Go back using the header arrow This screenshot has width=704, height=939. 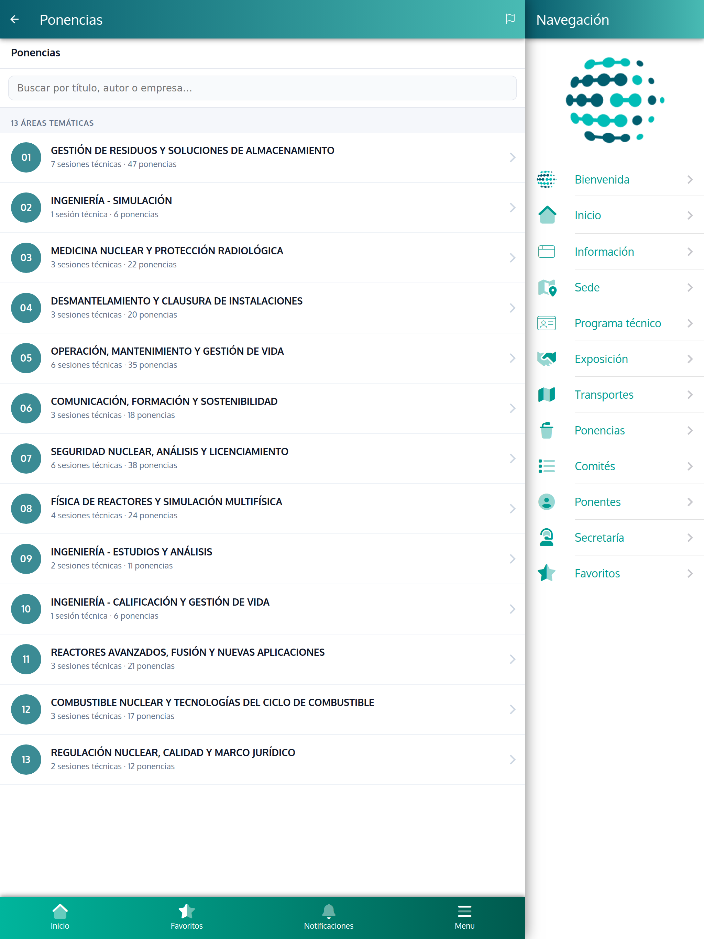(x=15, y=20)
